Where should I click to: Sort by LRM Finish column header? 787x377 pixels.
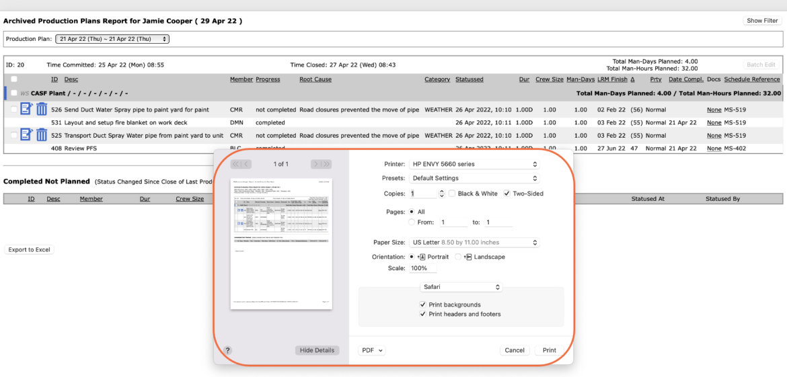pos(612,79)
